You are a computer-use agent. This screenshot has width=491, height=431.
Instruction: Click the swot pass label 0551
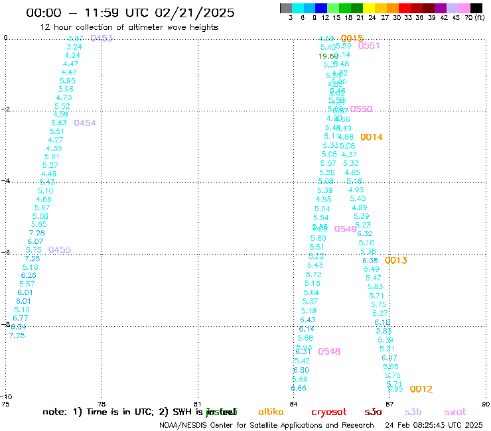pyautogui.click(x=369, y=46)
